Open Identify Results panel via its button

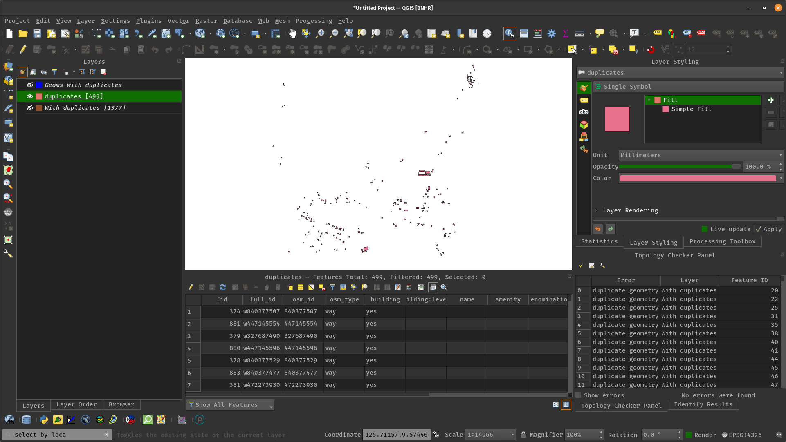click(703, 404)
